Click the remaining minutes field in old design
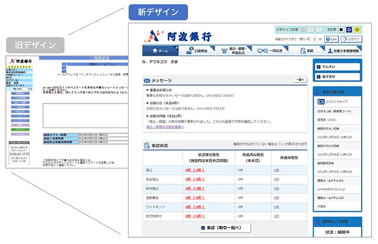This screenshot has width=378, height=244. point(26,89)
